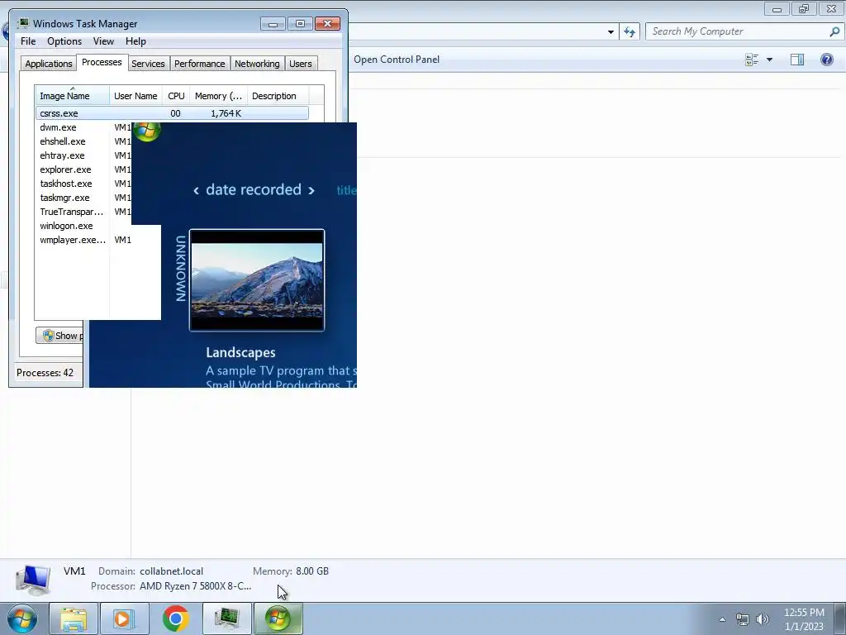Toggle the Explorer preview pane icon
Screen dimensions: 846x635
(x=797, y=60)
